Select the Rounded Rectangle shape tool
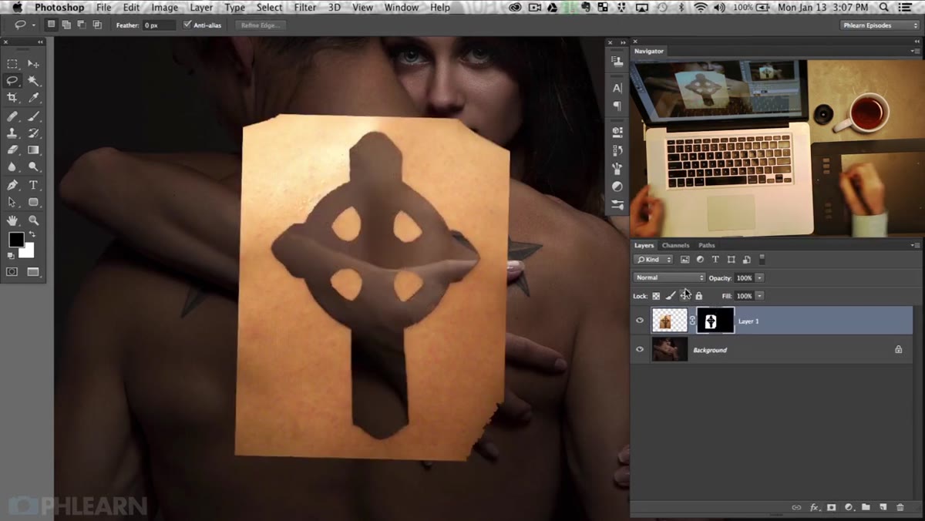Image resolution: width=925 pixels, height=521 pixels. (x=33, y=202)
